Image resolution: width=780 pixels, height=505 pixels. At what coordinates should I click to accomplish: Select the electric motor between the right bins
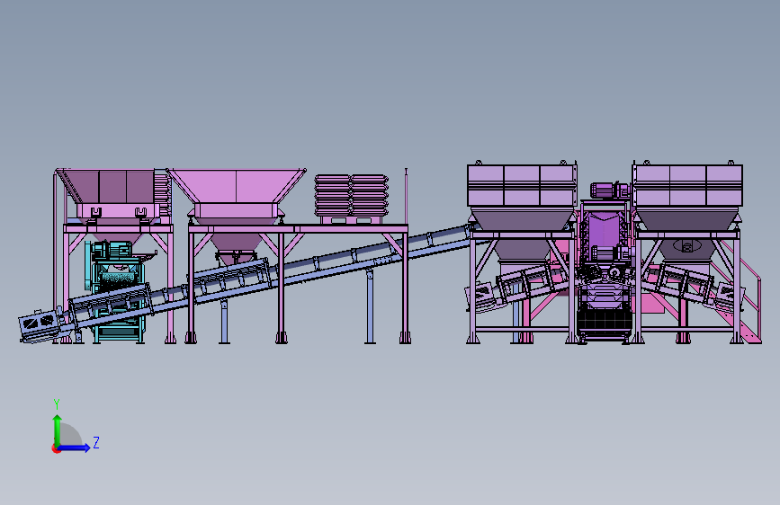[611, 190]
